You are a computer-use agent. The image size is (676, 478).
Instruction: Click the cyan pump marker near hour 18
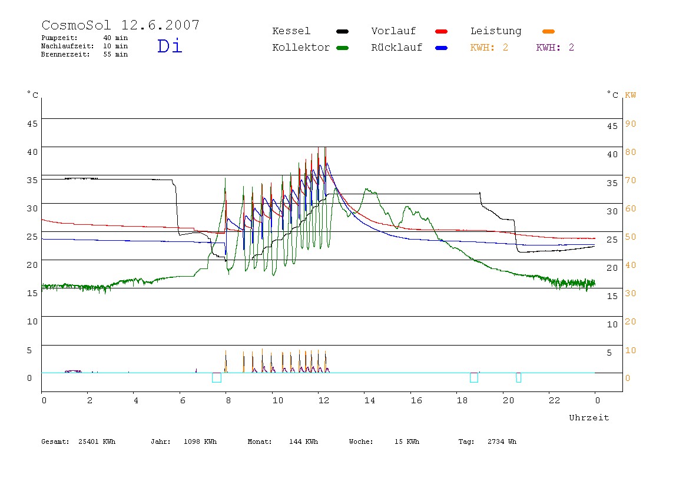pos(474,377)
